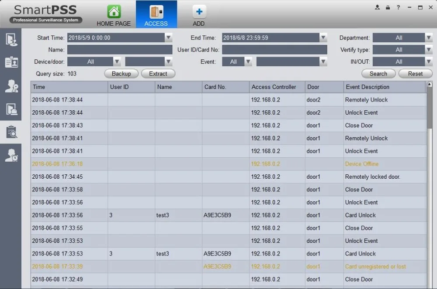Open help question mark icon
Image resolution: width=437 pixels, height=289 pixels.
[x=398, y=7]
